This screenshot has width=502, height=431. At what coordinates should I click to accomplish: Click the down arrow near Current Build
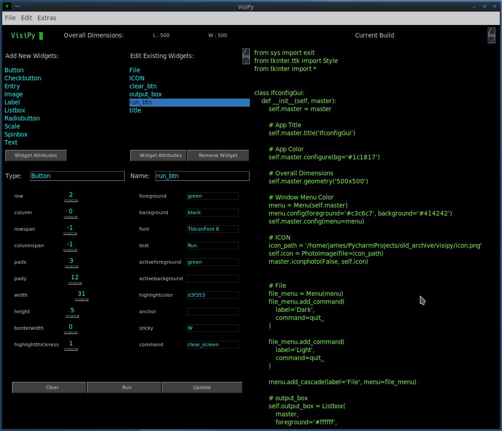491,39
